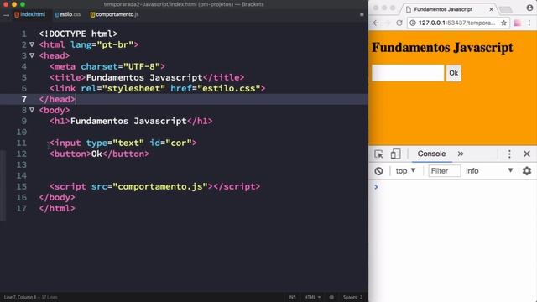Viewport: 537px width, 302px height.
Task: Click the Chrome forward arrow
Action: 388,23
